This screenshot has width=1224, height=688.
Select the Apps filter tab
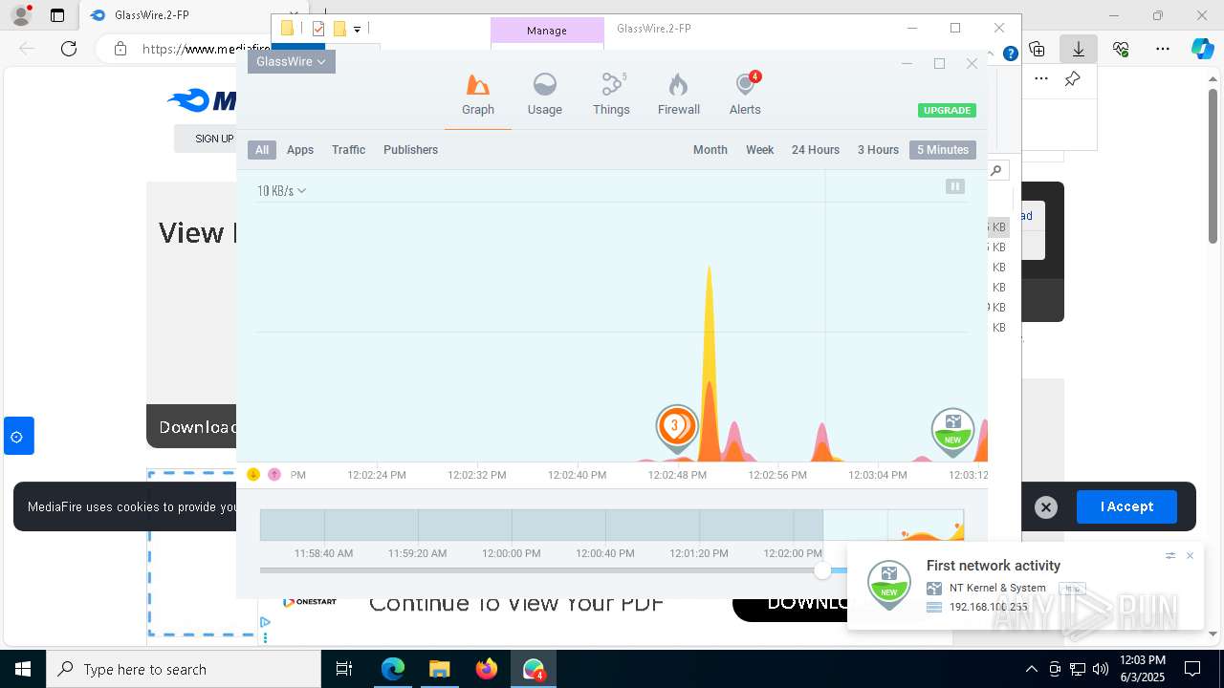pos(300,150)
